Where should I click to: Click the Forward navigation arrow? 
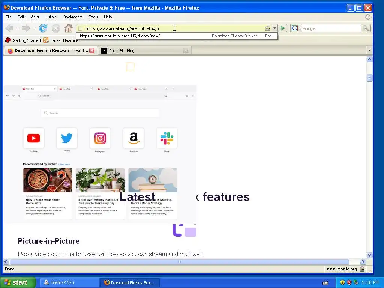point(26,28)
